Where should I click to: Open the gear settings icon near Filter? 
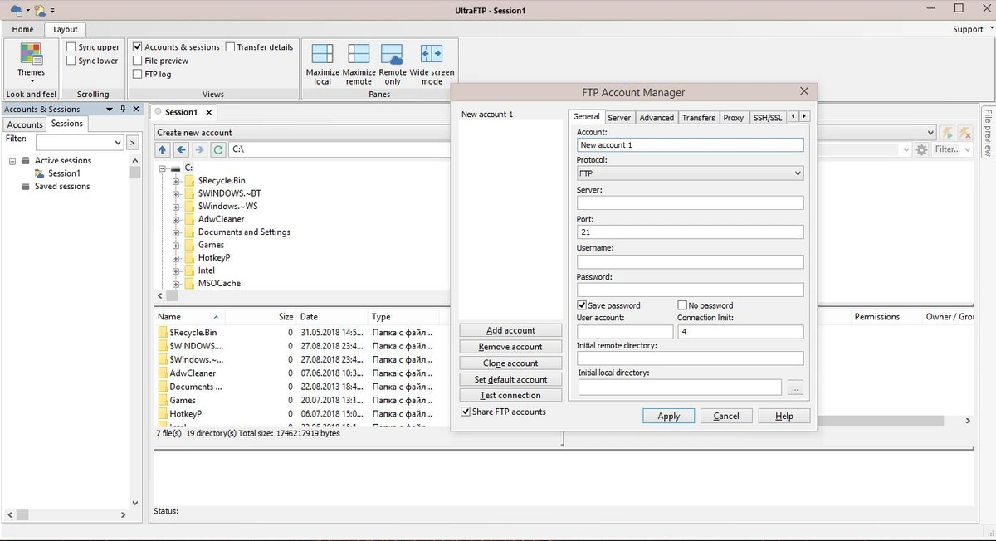(921, 149)
